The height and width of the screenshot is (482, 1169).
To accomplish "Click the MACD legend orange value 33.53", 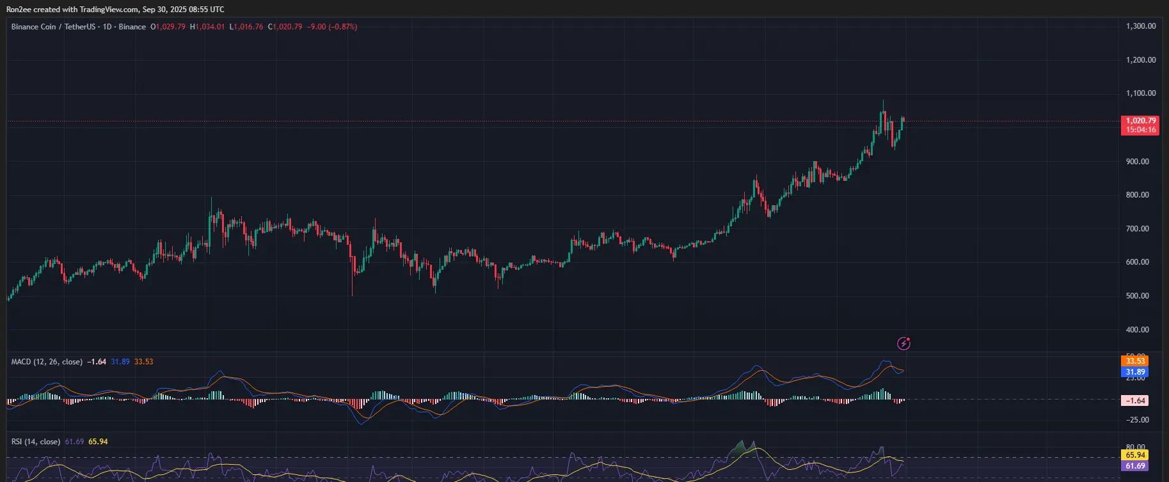I will coord(144,362).
